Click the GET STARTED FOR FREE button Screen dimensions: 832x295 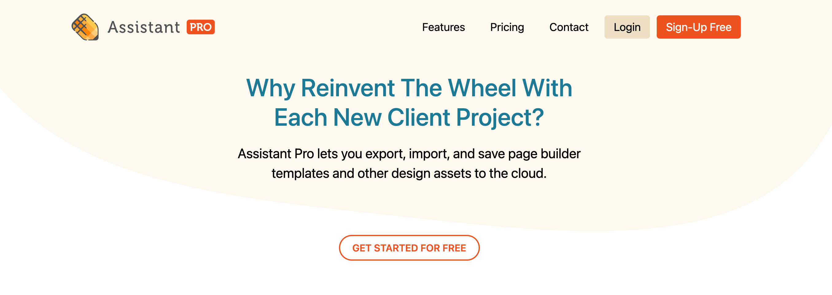(x=409, y=247)
